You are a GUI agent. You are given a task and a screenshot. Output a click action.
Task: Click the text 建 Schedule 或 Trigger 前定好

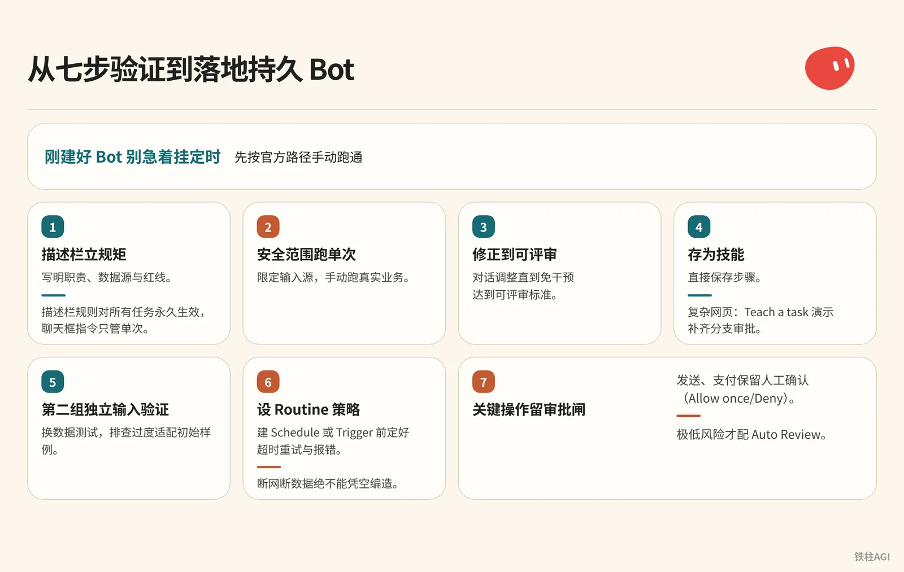click(x=333, y=433)
